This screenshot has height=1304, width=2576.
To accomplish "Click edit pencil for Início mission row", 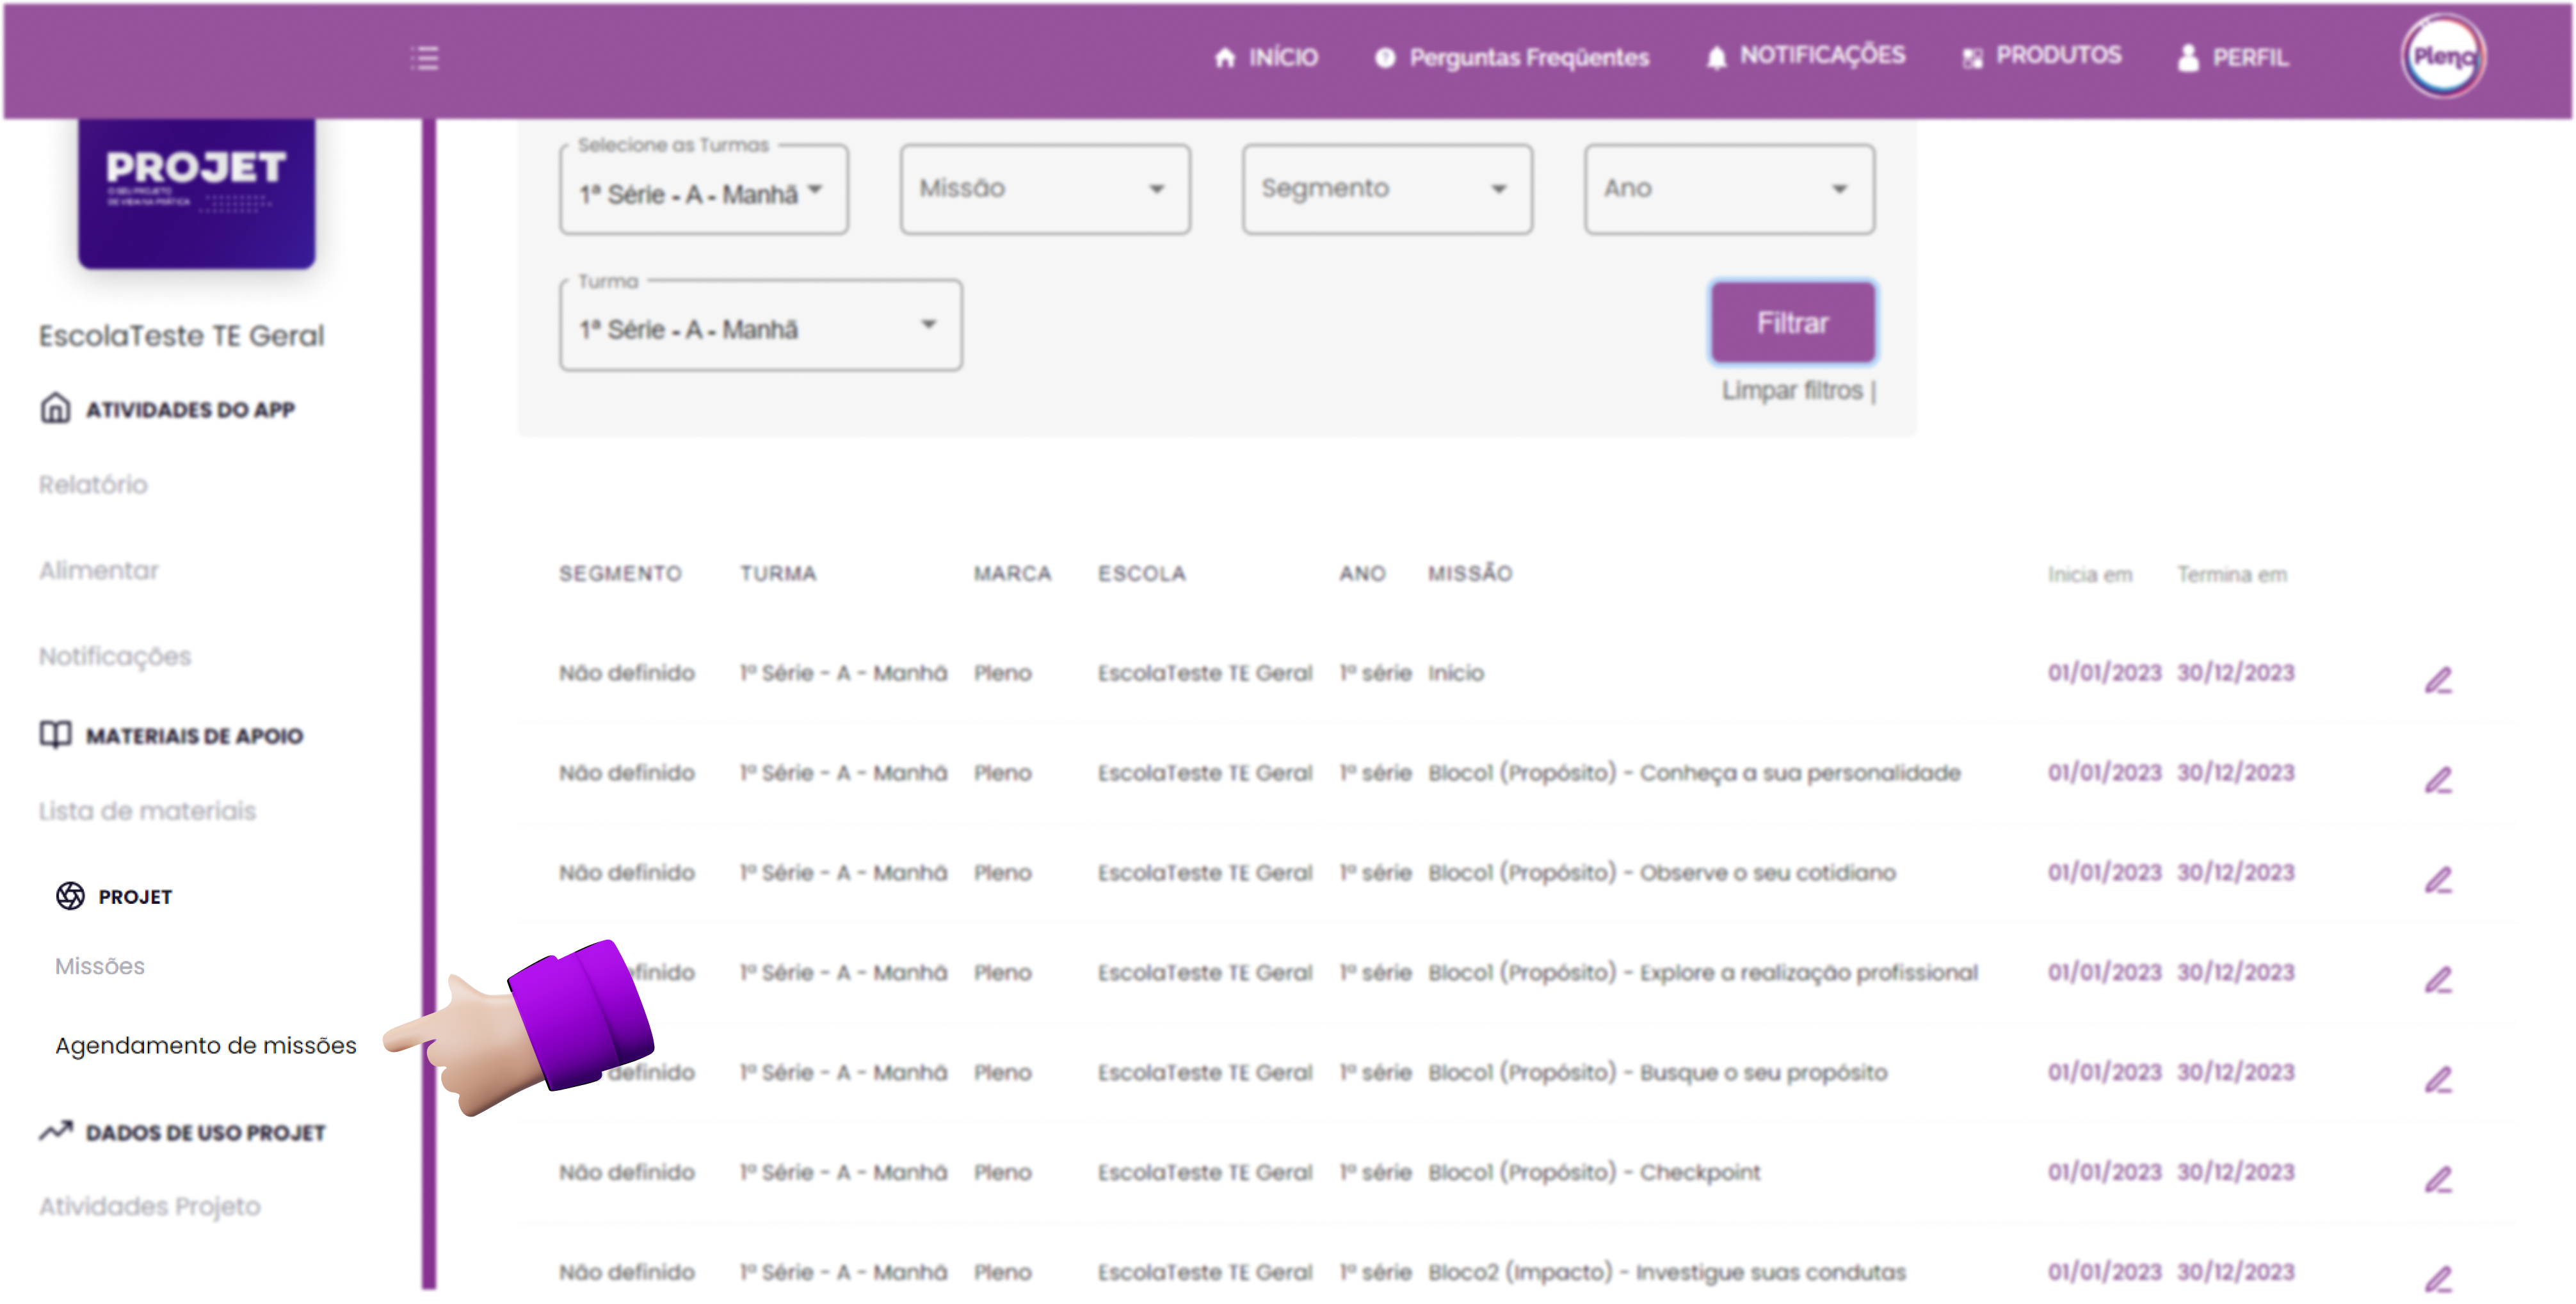I will [2438, 681].
